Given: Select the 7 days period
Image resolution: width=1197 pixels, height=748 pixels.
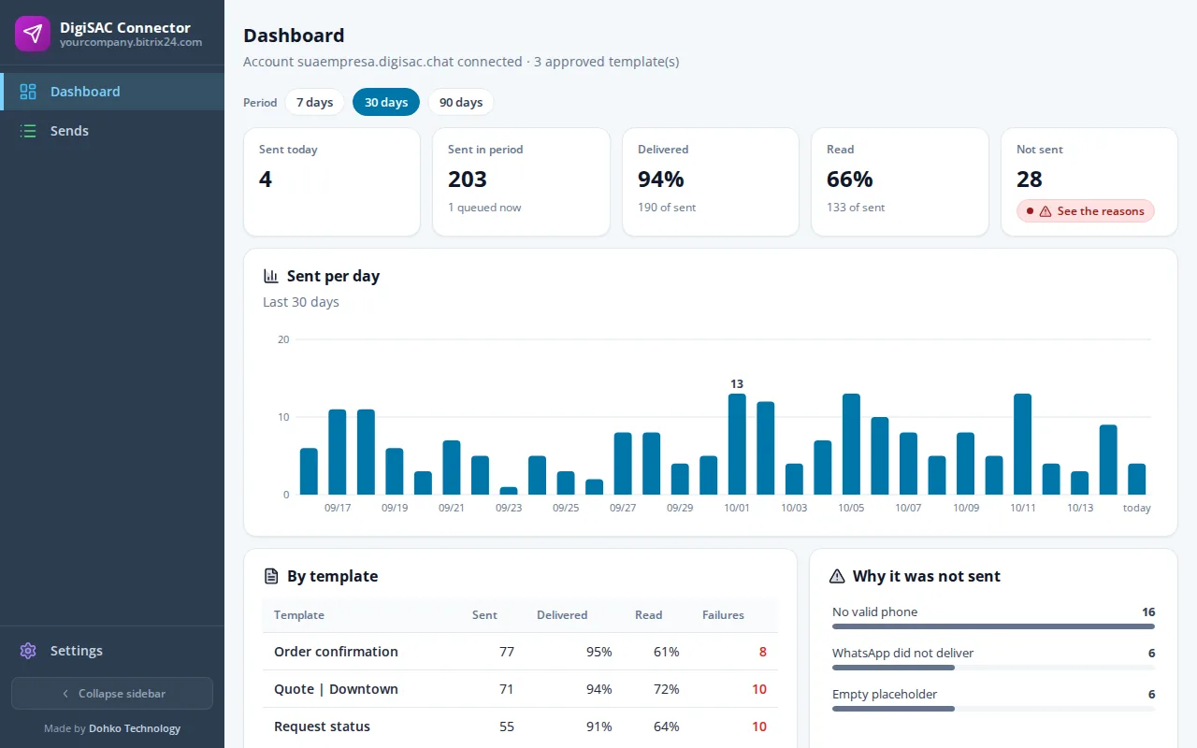Looking at the screenshot, I should (314, 102).
